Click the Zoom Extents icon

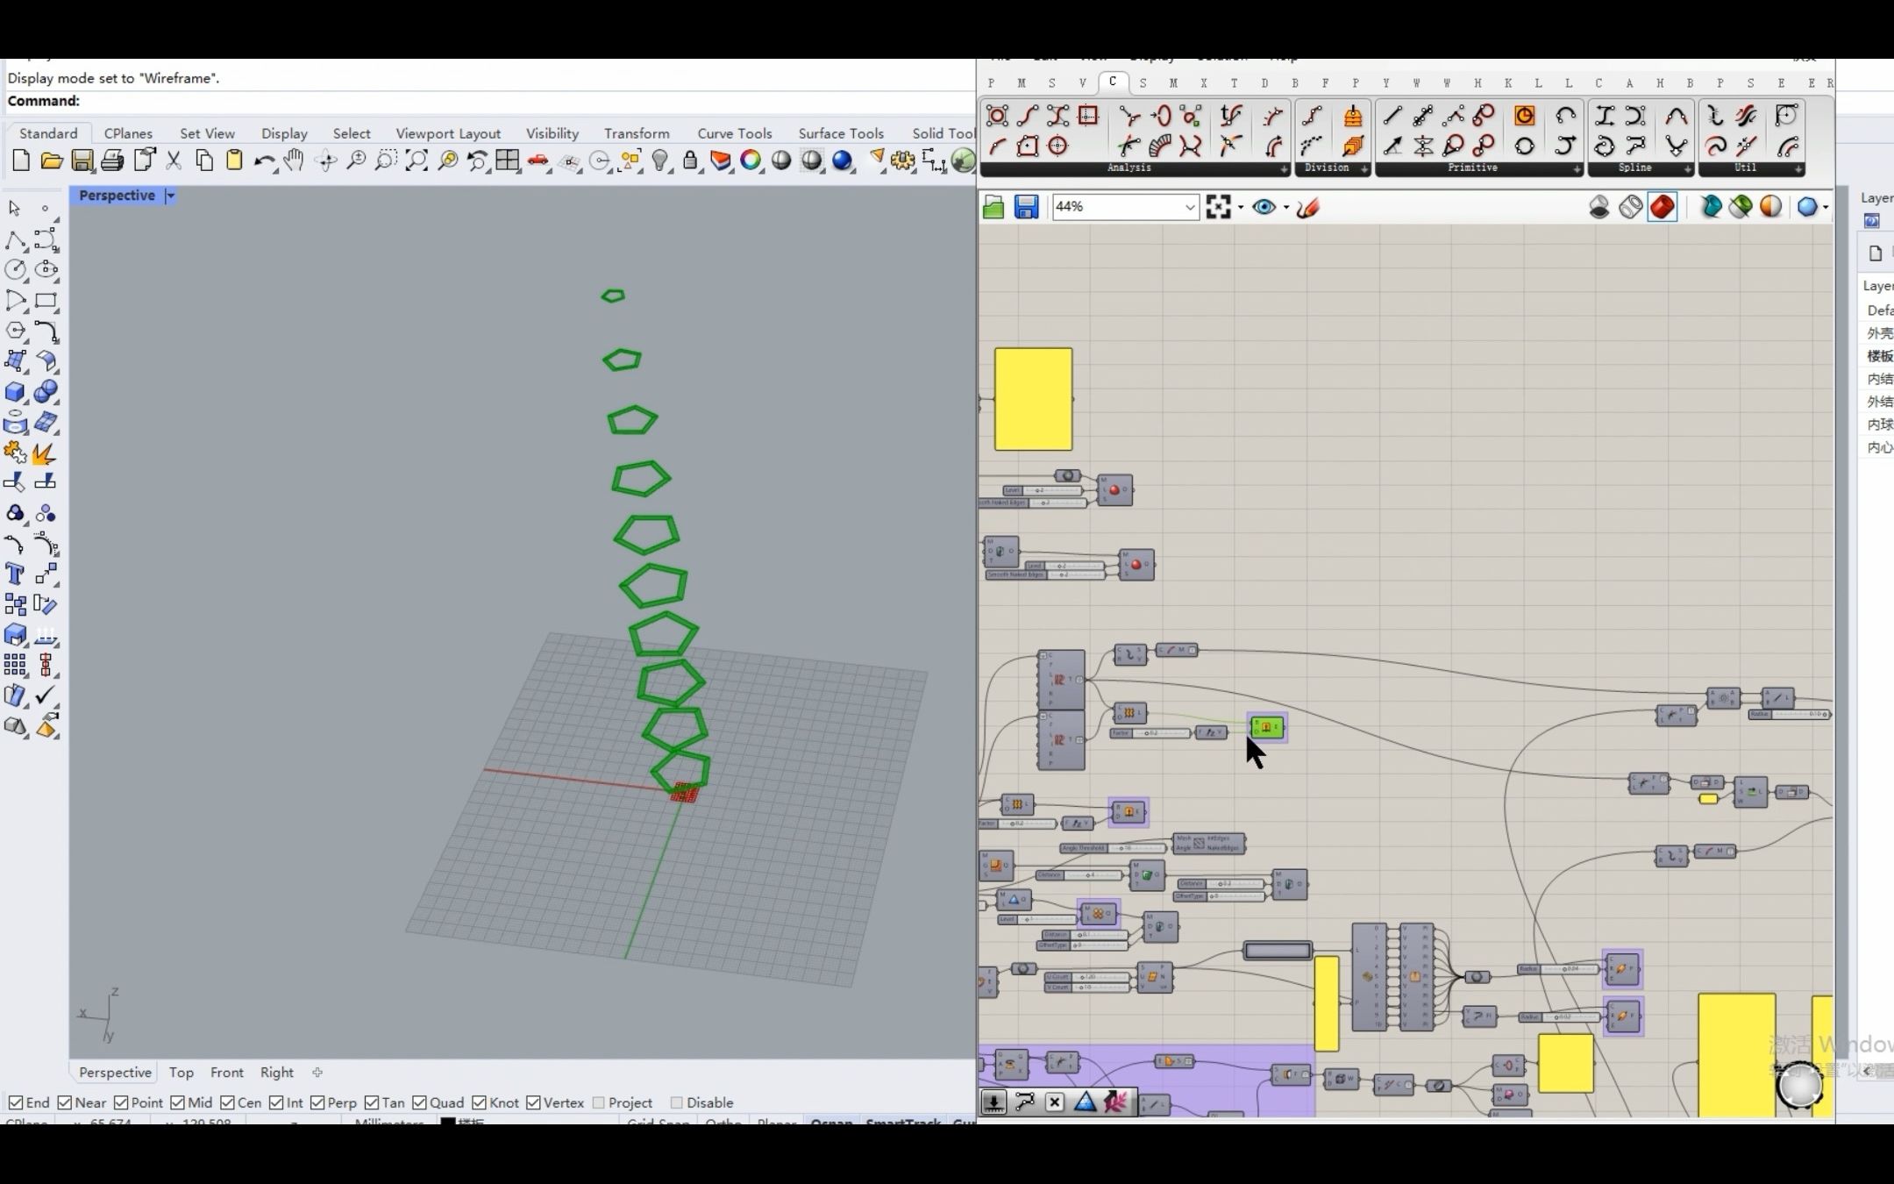417,160
